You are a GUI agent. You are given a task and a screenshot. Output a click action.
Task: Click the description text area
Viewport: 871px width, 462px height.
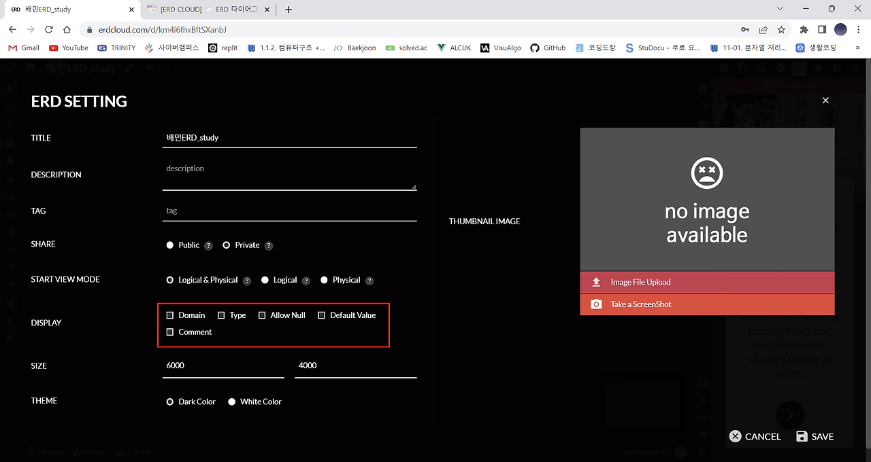coord(289,175)
